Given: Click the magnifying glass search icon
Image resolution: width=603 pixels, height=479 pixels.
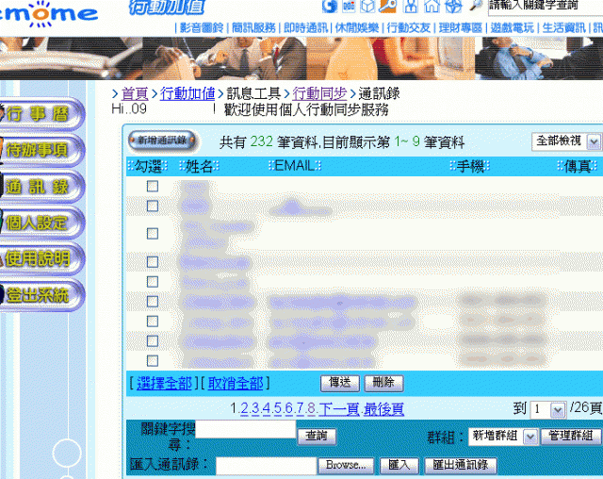Looking at the screenshot, I should pyautogui.click(x=476, y=5).
